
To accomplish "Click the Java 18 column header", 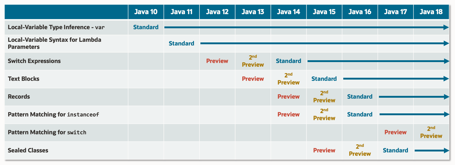I will click(431, 12).
